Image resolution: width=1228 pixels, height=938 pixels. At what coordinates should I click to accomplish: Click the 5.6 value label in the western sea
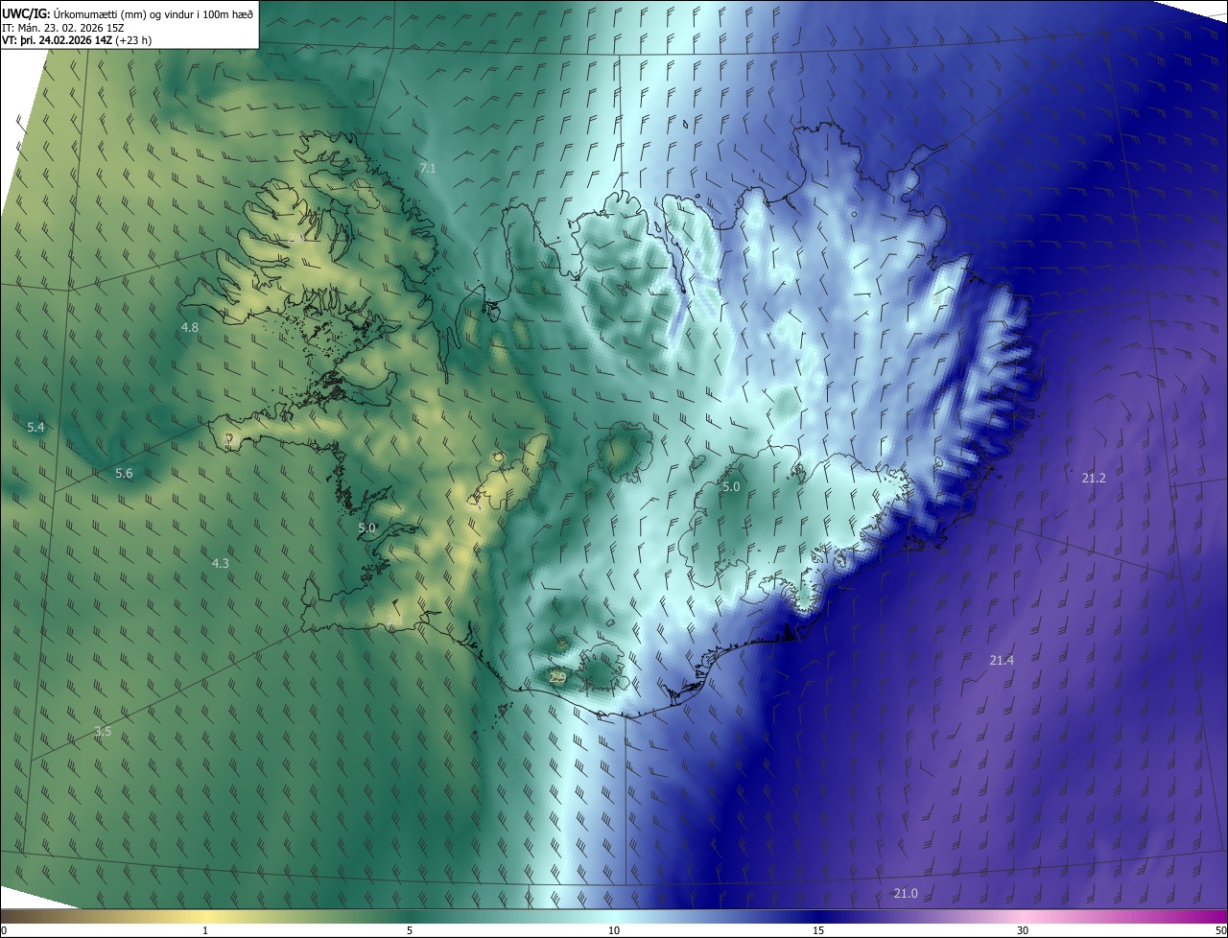pyautogui.click(x=124, y=474)
